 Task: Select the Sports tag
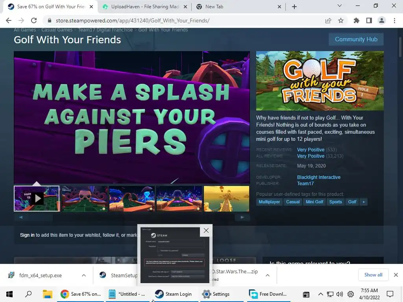pyautogui.click(x=335, y=202)
